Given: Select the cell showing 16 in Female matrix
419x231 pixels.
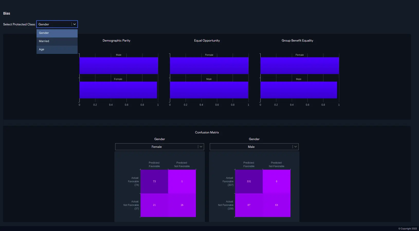Looking at the screenshot, I should coord(182,205).
